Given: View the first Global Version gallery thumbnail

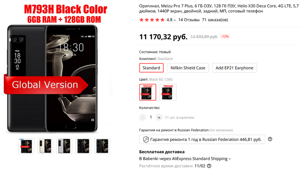Looking at the screenshot, I should coord(26,146).
